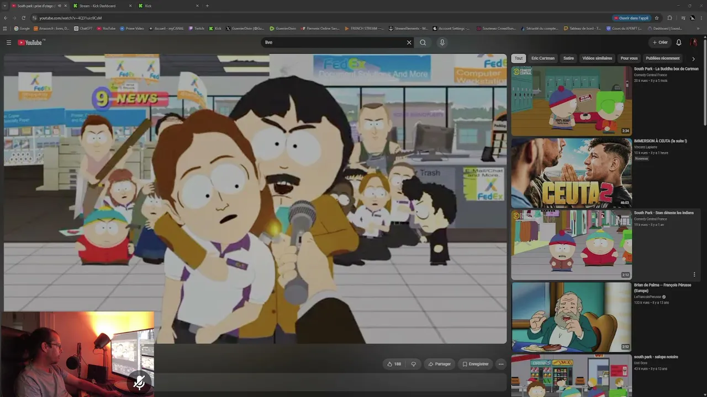707x397 pixels.
Task: Close the Stream - Kick Dashboard tab
Action: coord(131,6)
